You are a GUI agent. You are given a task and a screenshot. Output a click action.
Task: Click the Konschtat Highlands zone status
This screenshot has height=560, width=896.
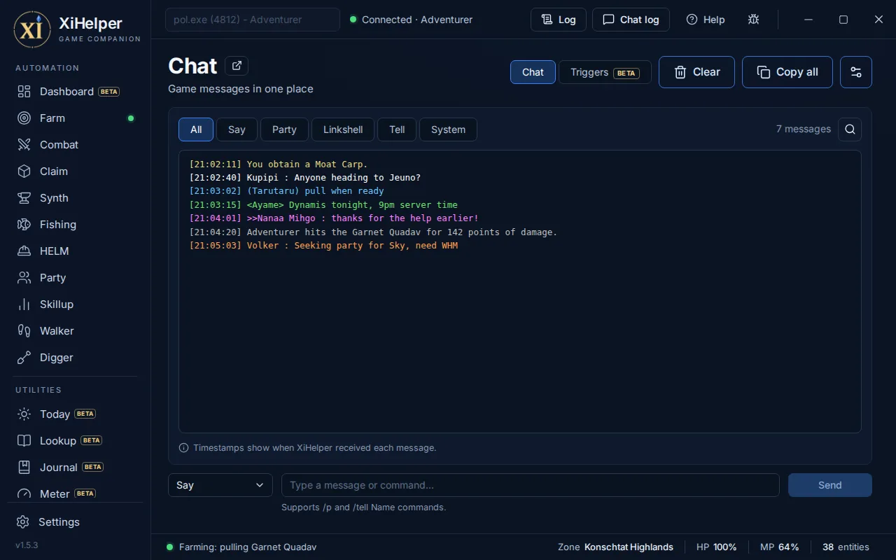615,547
